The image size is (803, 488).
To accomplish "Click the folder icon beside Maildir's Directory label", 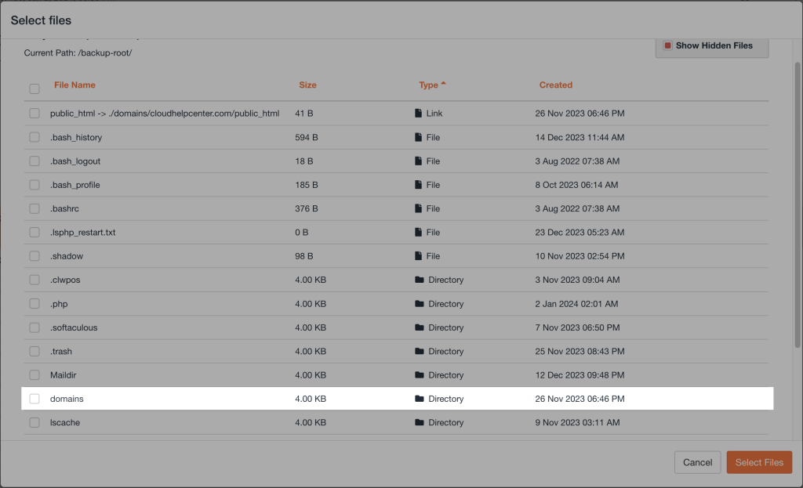I will click(x=420, y=375).
